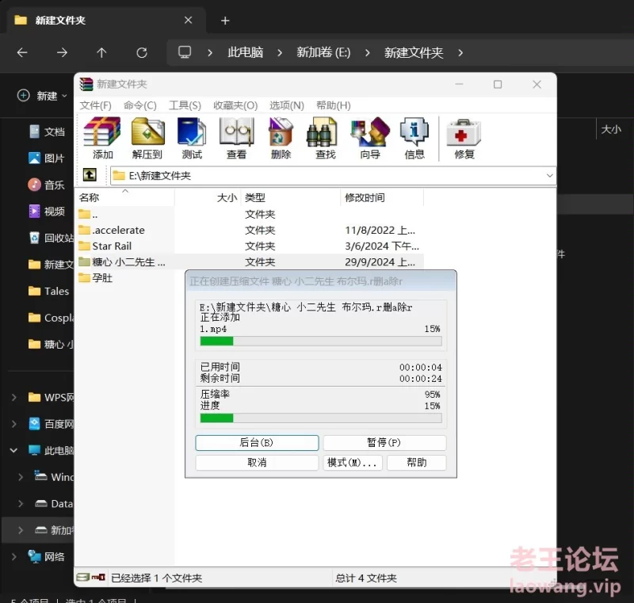Open the 查看 (View) tool

coord(236,138)
